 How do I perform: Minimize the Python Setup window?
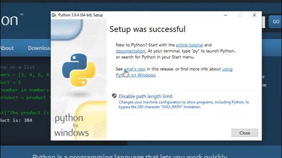(x=226, y=15)
